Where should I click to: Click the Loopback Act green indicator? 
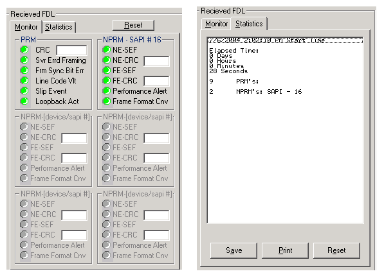click(24, 101)
